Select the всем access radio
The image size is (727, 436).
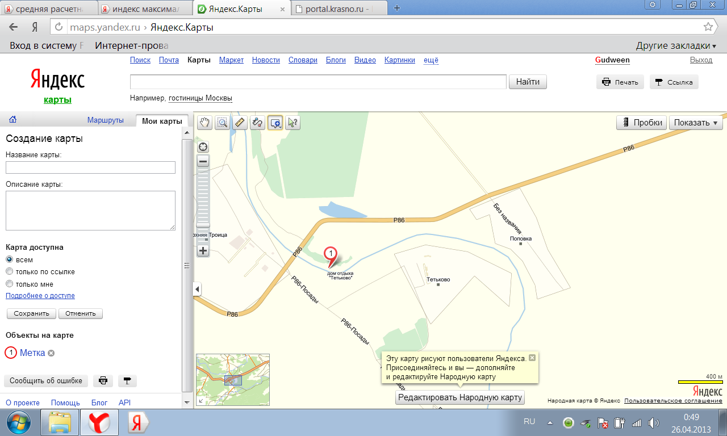click(x=10, y=259)
